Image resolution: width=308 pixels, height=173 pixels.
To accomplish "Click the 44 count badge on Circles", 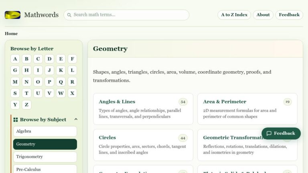I will [183, 138].
